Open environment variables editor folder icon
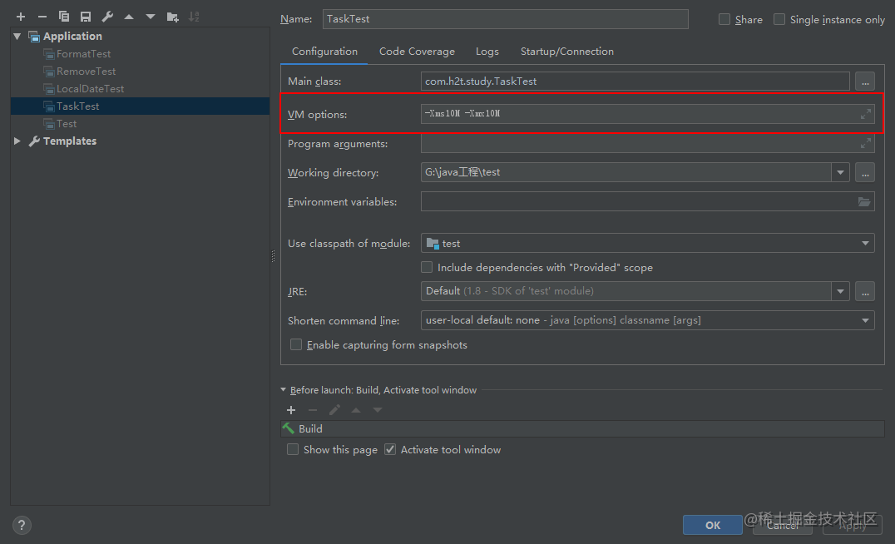The height and width of the screenshot is (544, 895). [x=864, y=201]
